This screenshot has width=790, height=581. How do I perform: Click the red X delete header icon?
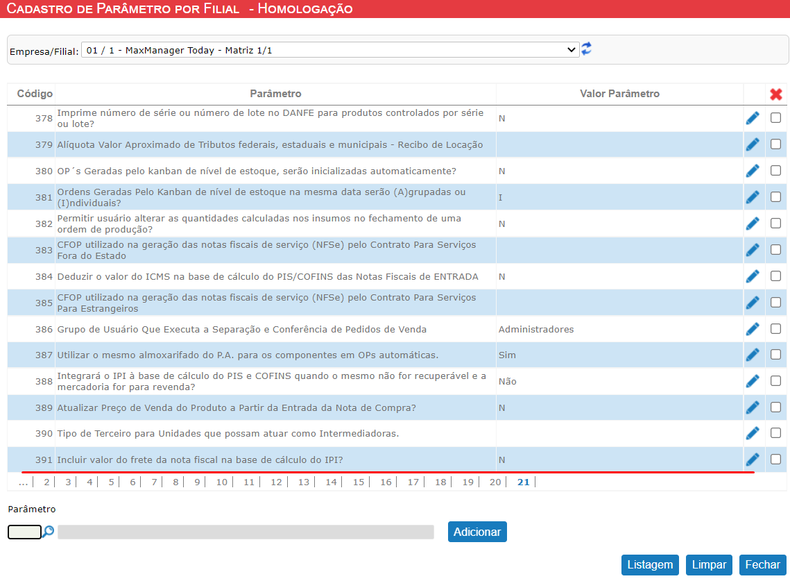click(x=776, y=94)
